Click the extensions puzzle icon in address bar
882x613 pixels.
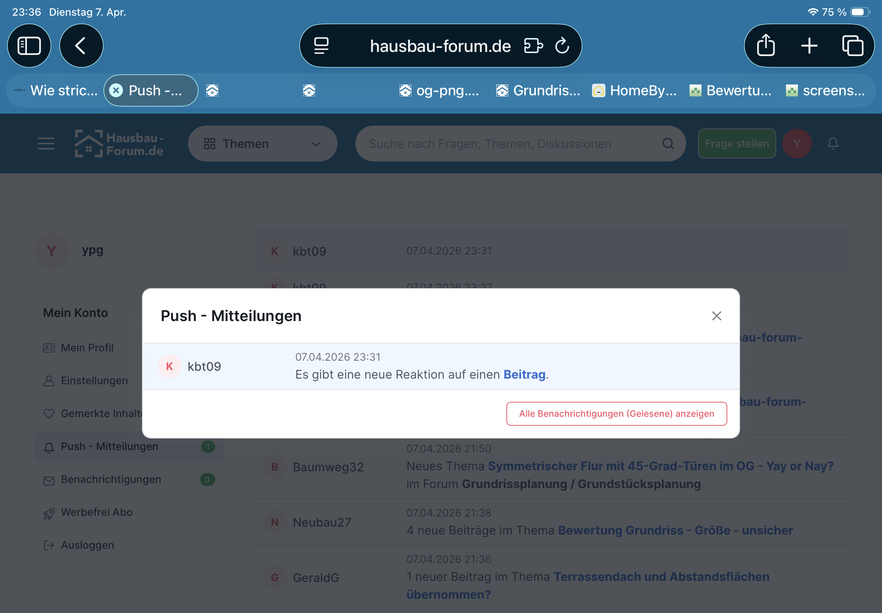[x=533, y=46]
